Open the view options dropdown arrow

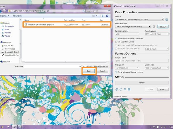(97, 16)
